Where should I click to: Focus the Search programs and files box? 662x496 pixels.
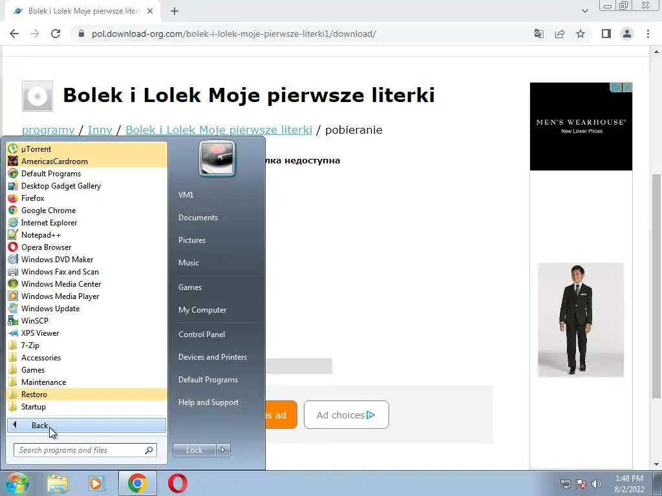pyautogui.click(x=85, y=450)
